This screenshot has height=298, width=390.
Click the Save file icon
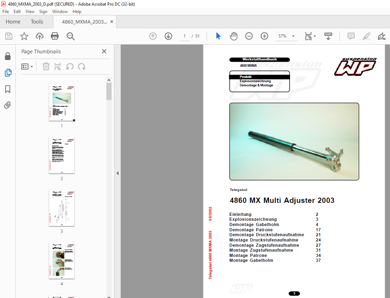tap(9, 37)
